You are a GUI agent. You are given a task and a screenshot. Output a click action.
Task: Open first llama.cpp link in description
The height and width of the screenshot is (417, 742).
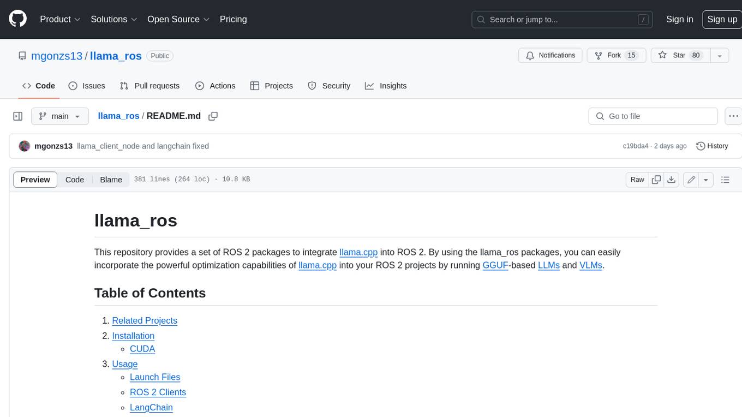pos(358,252)
